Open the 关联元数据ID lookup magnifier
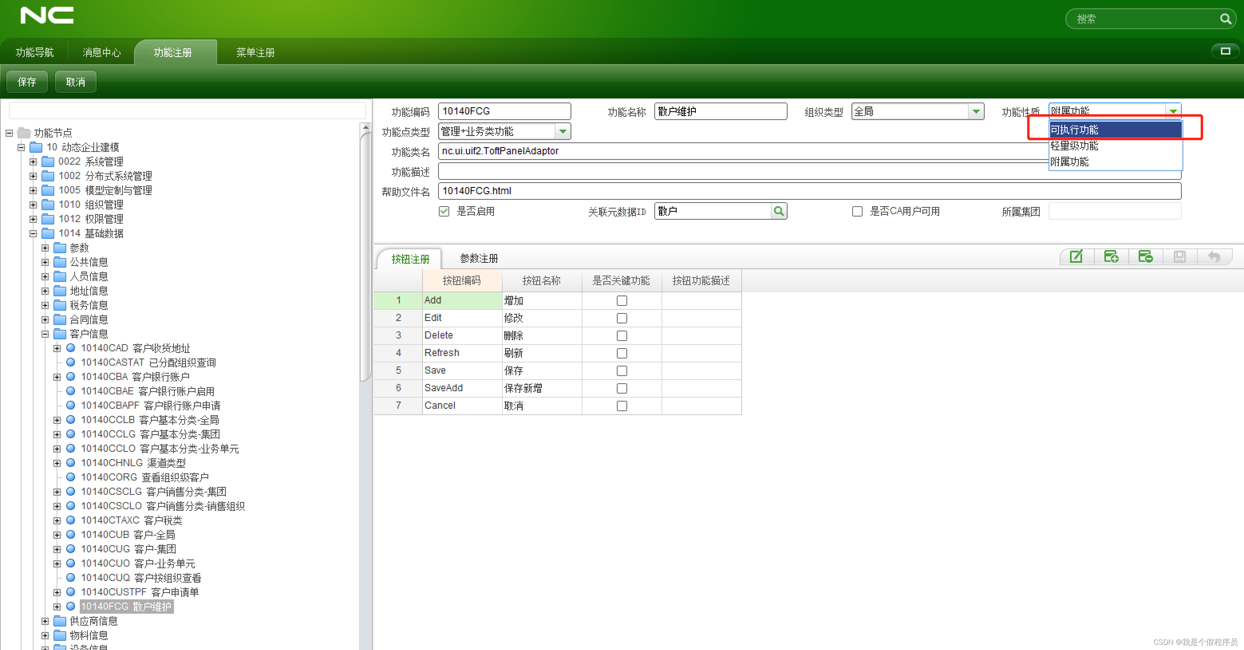 point(778,211)
